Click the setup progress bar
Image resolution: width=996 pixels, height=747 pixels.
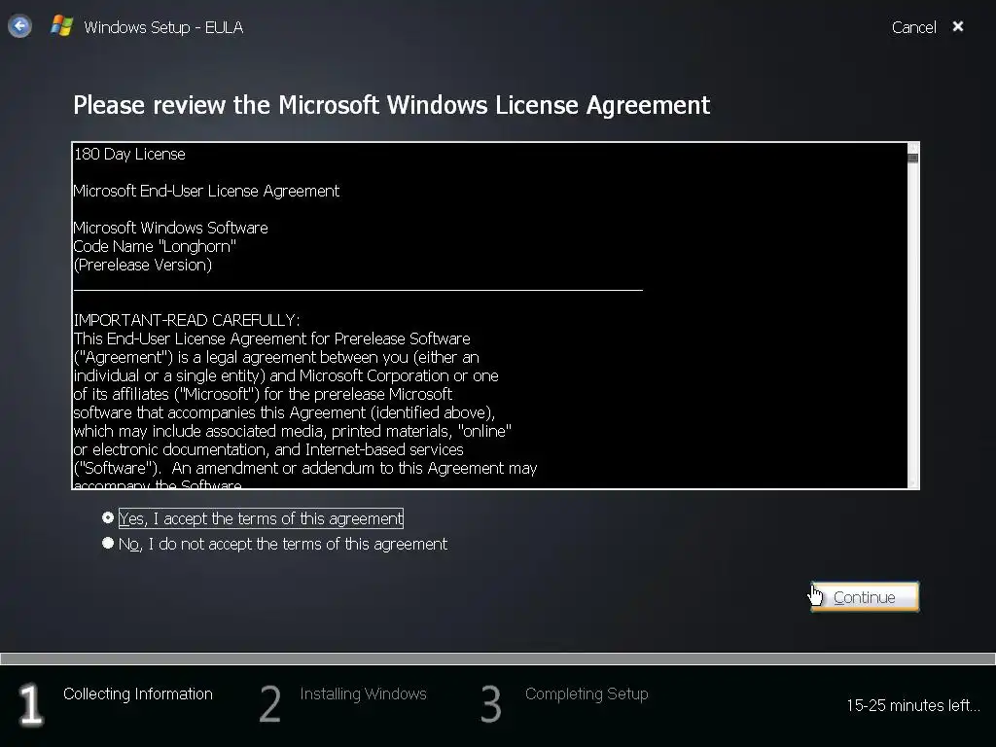(x=498, y=658)
